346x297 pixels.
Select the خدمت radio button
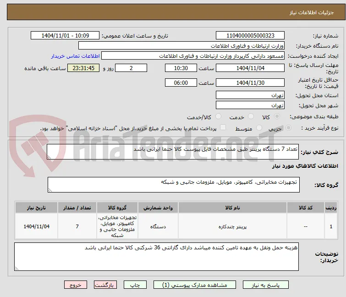pos(251,116)
